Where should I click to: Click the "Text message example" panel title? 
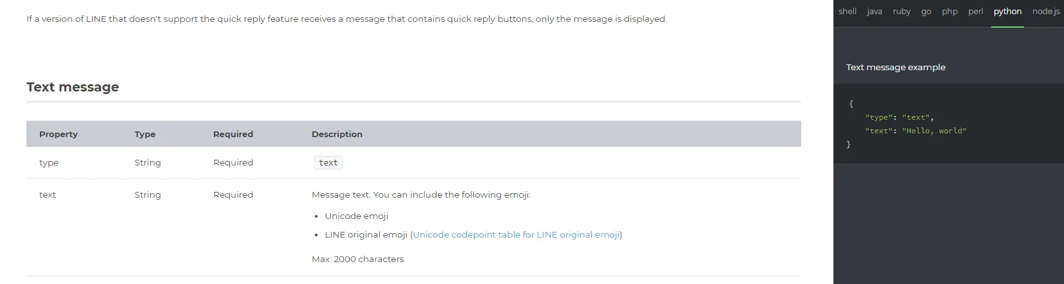pos(895,67)
